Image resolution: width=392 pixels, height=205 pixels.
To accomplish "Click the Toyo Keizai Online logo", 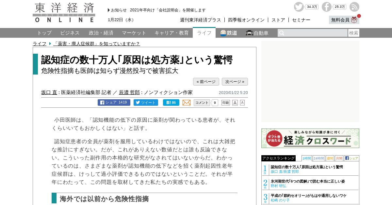I will (x=64, y=12).
